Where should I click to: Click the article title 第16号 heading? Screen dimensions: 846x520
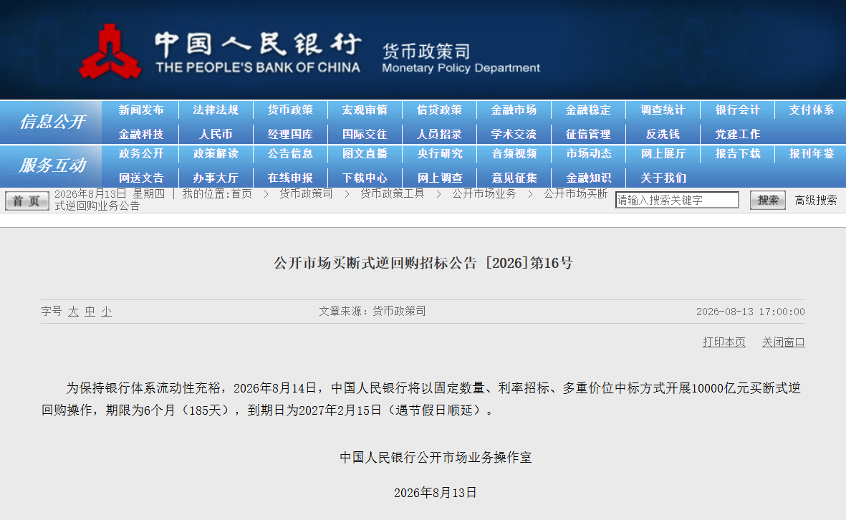[x=423, y=264]
